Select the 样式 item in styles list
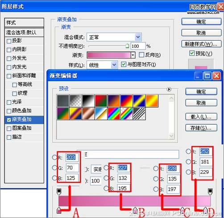Screen dimensions: 224x218 click(x=24, y=23)
